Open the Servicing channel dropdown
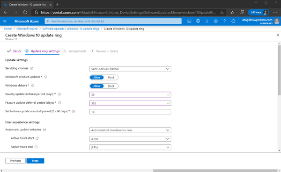Screen dimensions: 281x172 coord(130,69)
